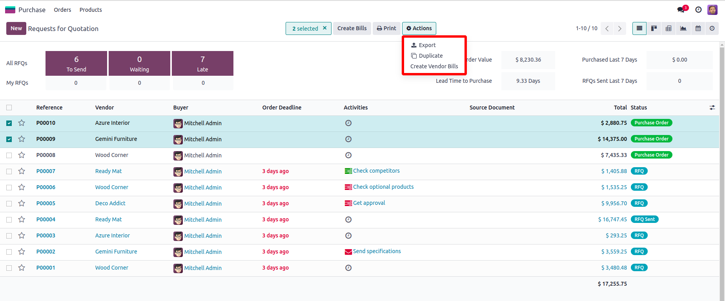Screen dimensions: 725x301
Task: Open the messages chat icon
Action: click(x=681, y=10)
